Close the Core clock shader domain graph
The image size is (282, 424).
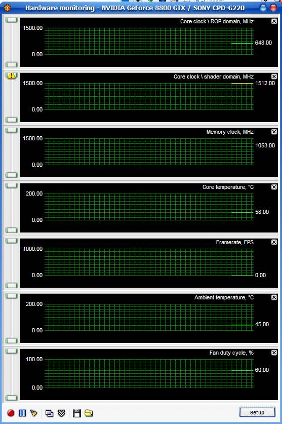point(274,76)
